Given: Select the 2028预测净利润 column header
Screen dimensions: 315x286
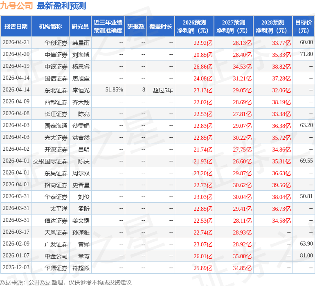Looking at the screenshot, I should coord(273,27).
